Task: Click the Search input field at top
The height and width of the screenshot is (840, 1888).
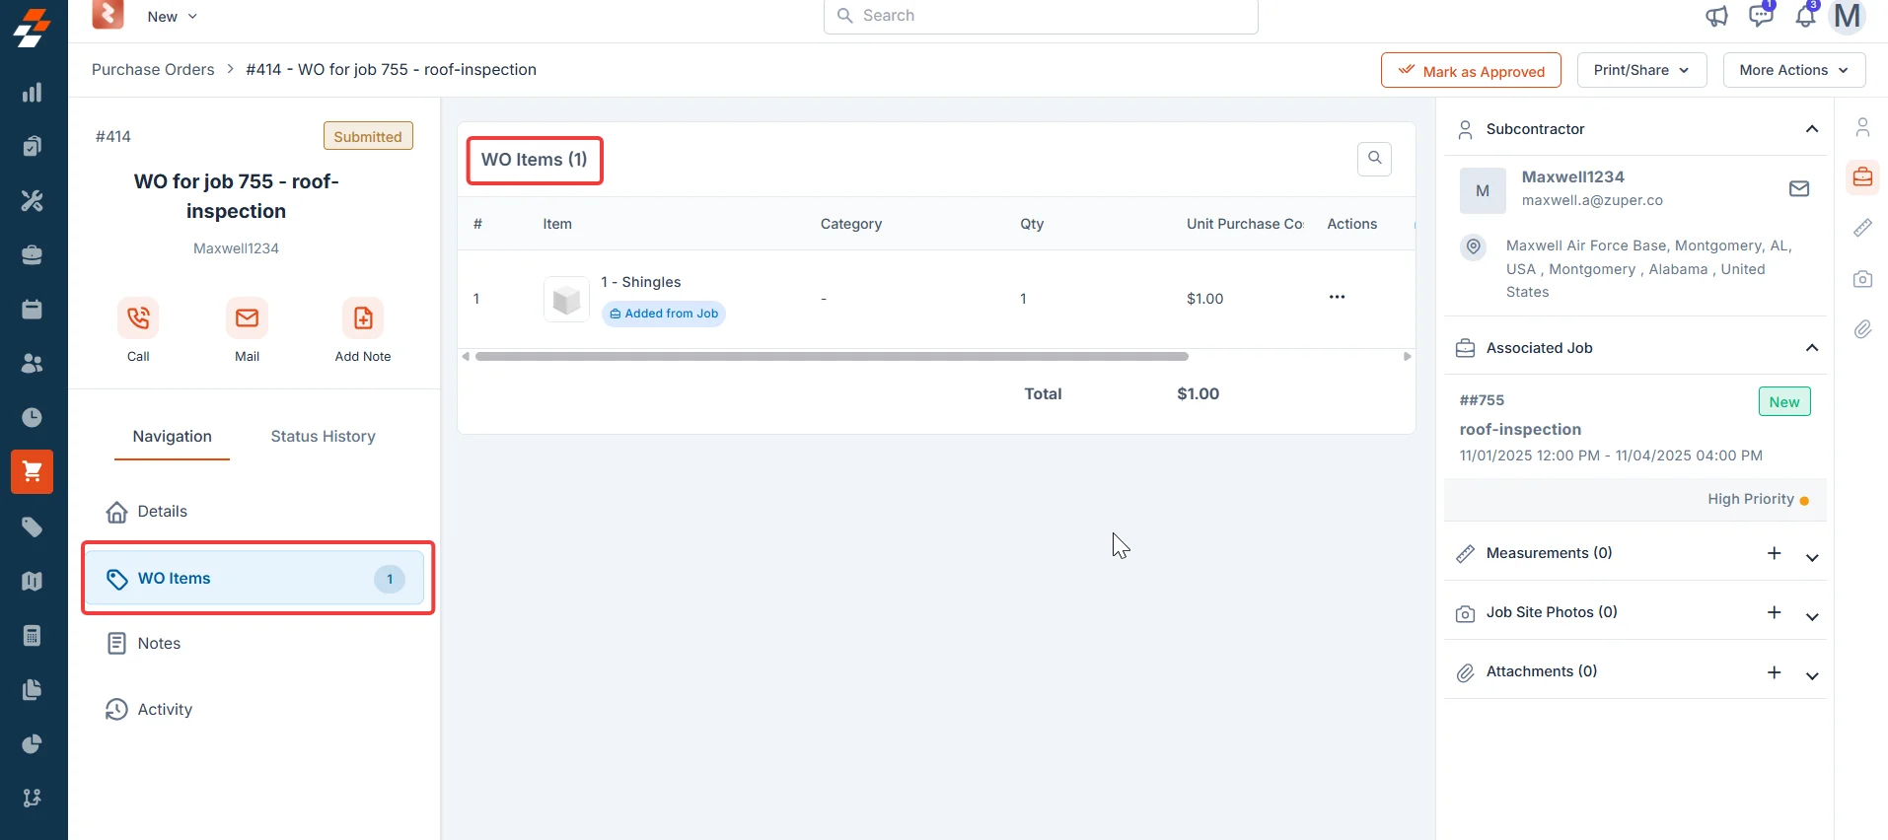Action: pyautogui.click(x=1041, y=16)
